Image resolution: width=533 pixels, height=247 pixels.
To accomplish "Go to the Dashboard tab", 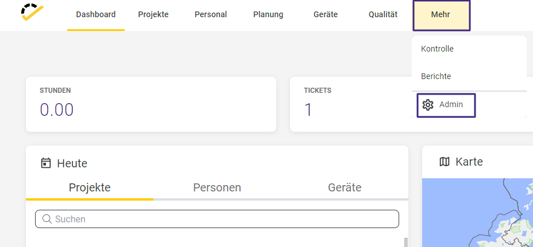I will coord(96,15).
